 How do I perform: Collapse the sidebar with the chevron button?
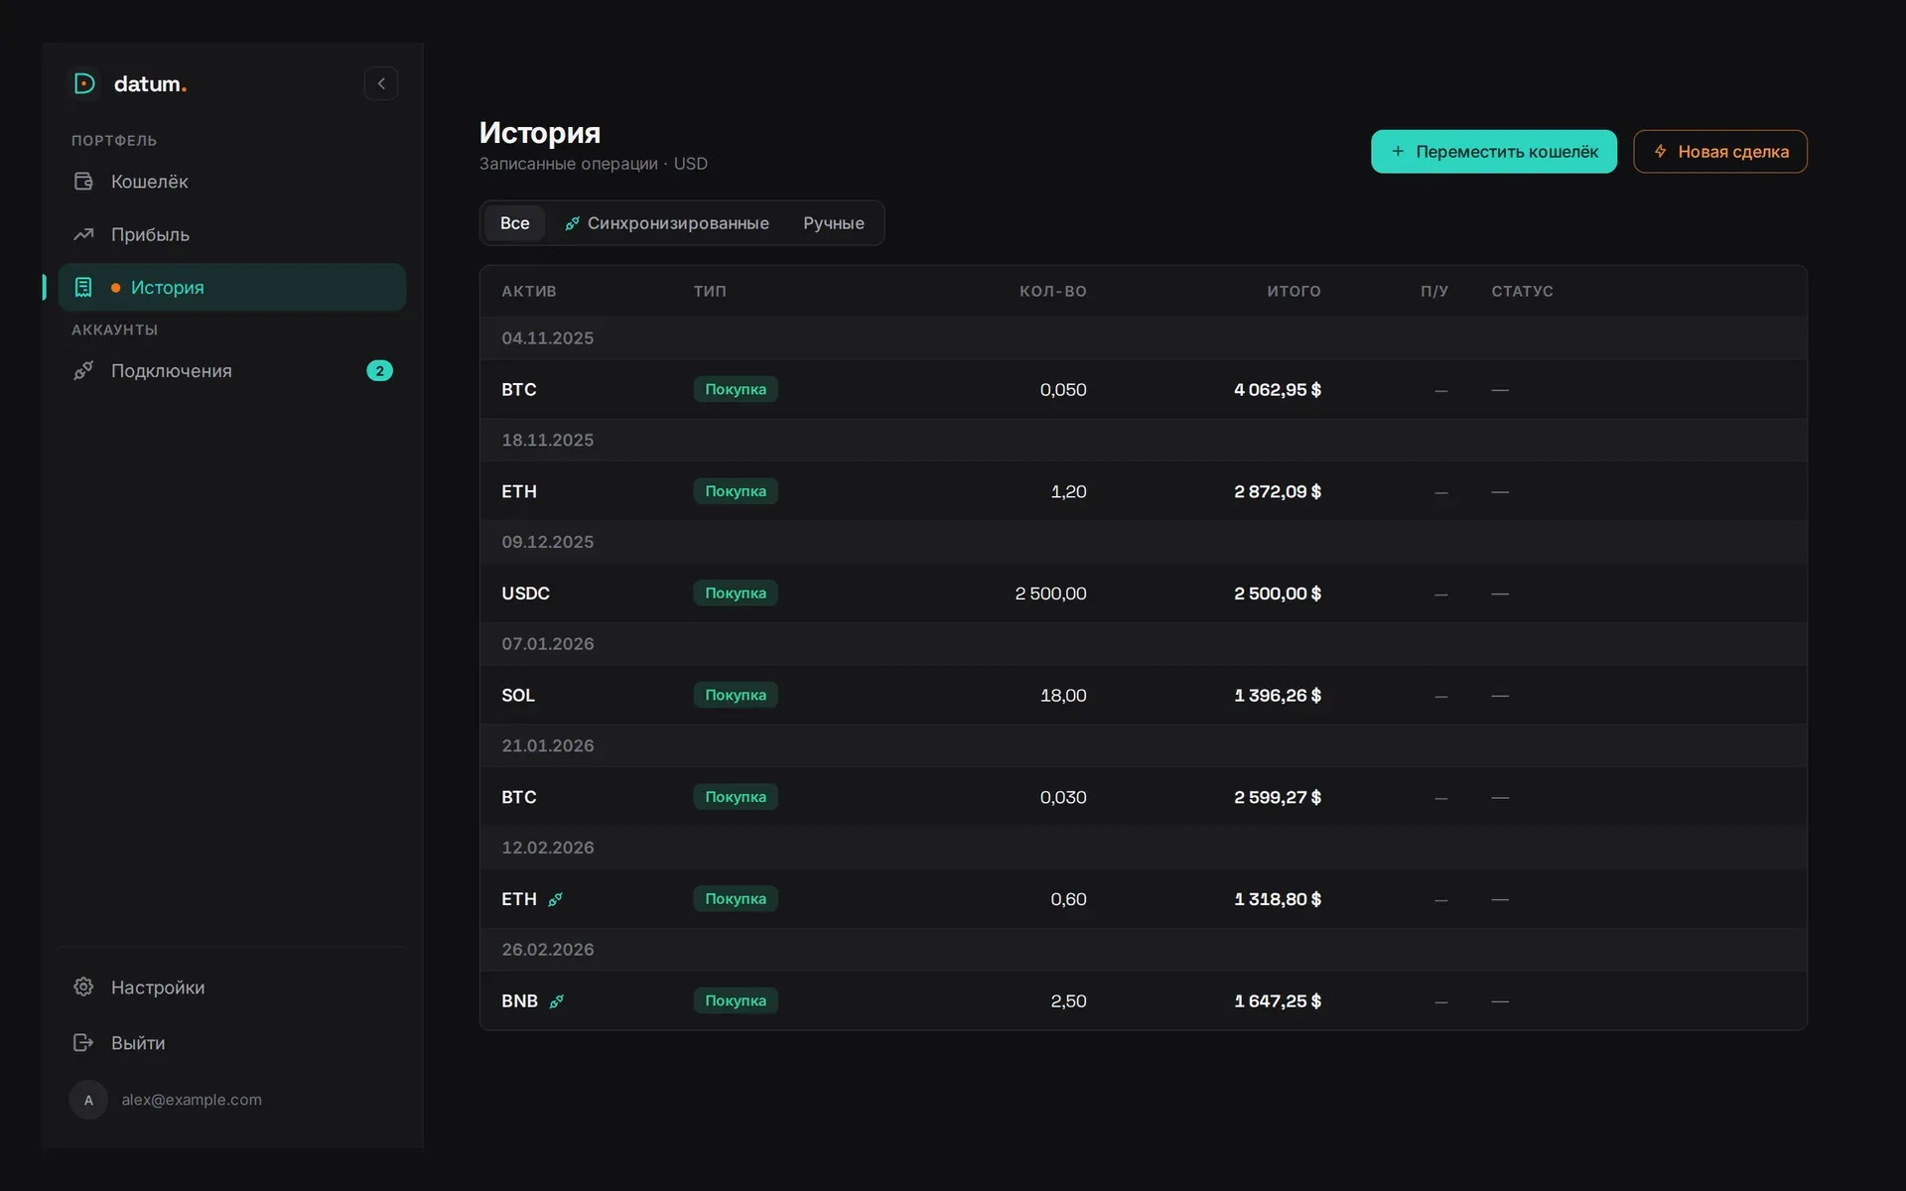[381, 83]
